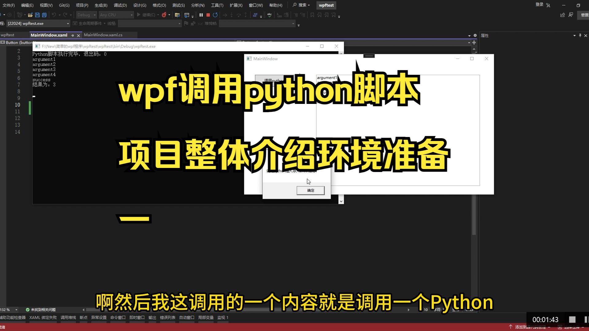This screenshot has width=589, height=331.
Task: Toggle auto-hide pin on the properties panel
Action: [580, 36]
